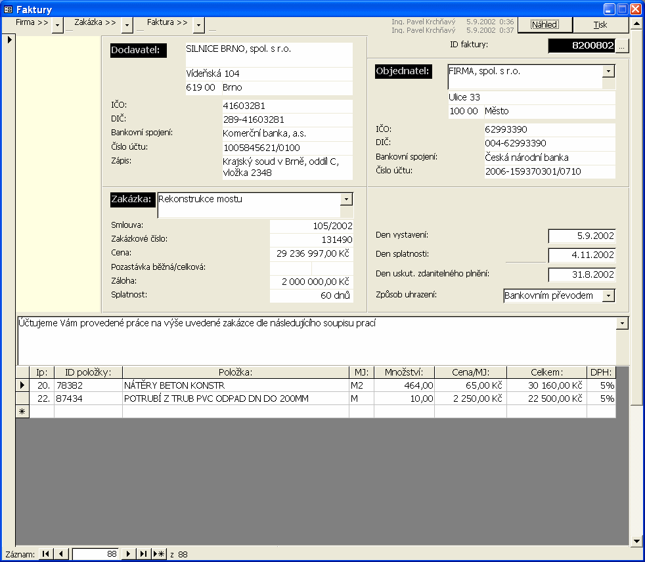Go to the first record
This screenshot has width=645, height=562.
pos(45,554)
